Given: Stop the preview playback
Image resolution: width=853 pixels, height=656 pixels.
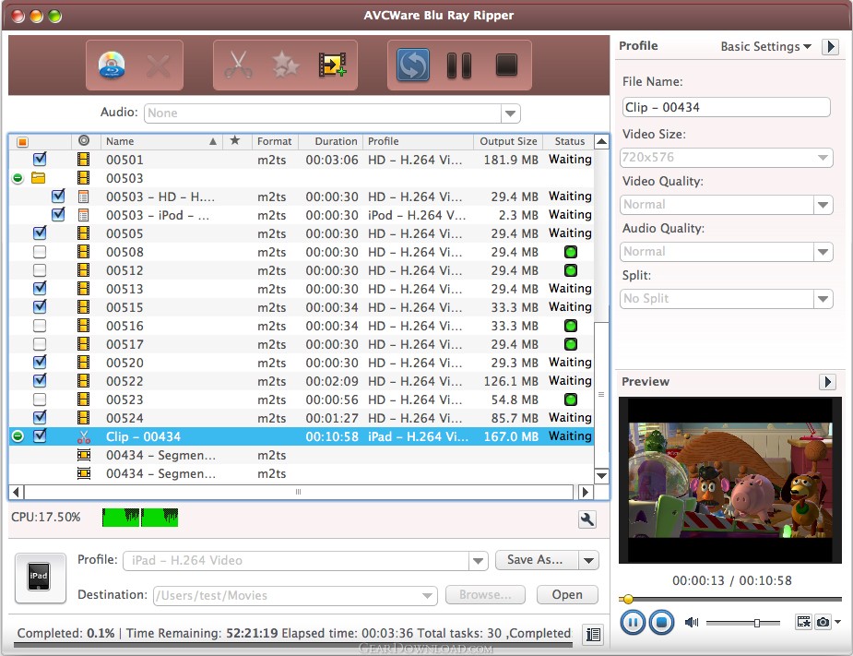Looking at the screenshot, I should (x=661, y=622).
